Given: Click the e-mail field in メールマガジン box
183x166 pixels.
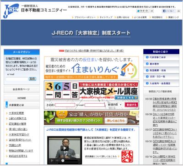Looking at the screenshot, I should (17, 79).
